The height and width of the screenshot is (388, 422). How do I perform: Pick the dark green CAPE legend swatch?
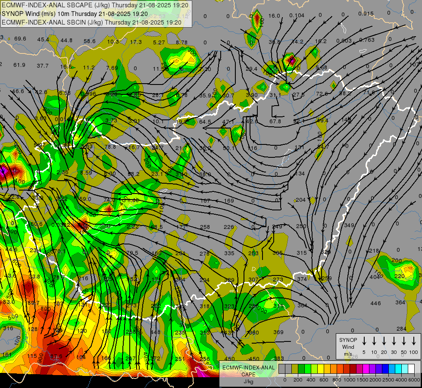coord(301,369)
